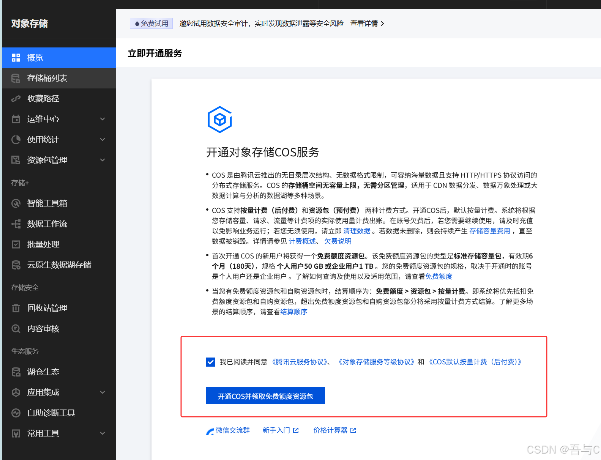The height and width of the screenshot is (460, 601).
Task: Click the 查看详情 link in banner
Action: 364,24
